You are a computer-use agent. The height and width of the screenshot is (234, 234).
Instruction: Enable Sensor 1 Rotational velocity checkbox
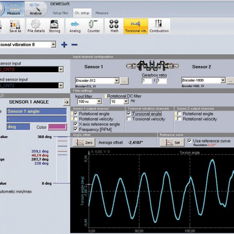[76, 119]
